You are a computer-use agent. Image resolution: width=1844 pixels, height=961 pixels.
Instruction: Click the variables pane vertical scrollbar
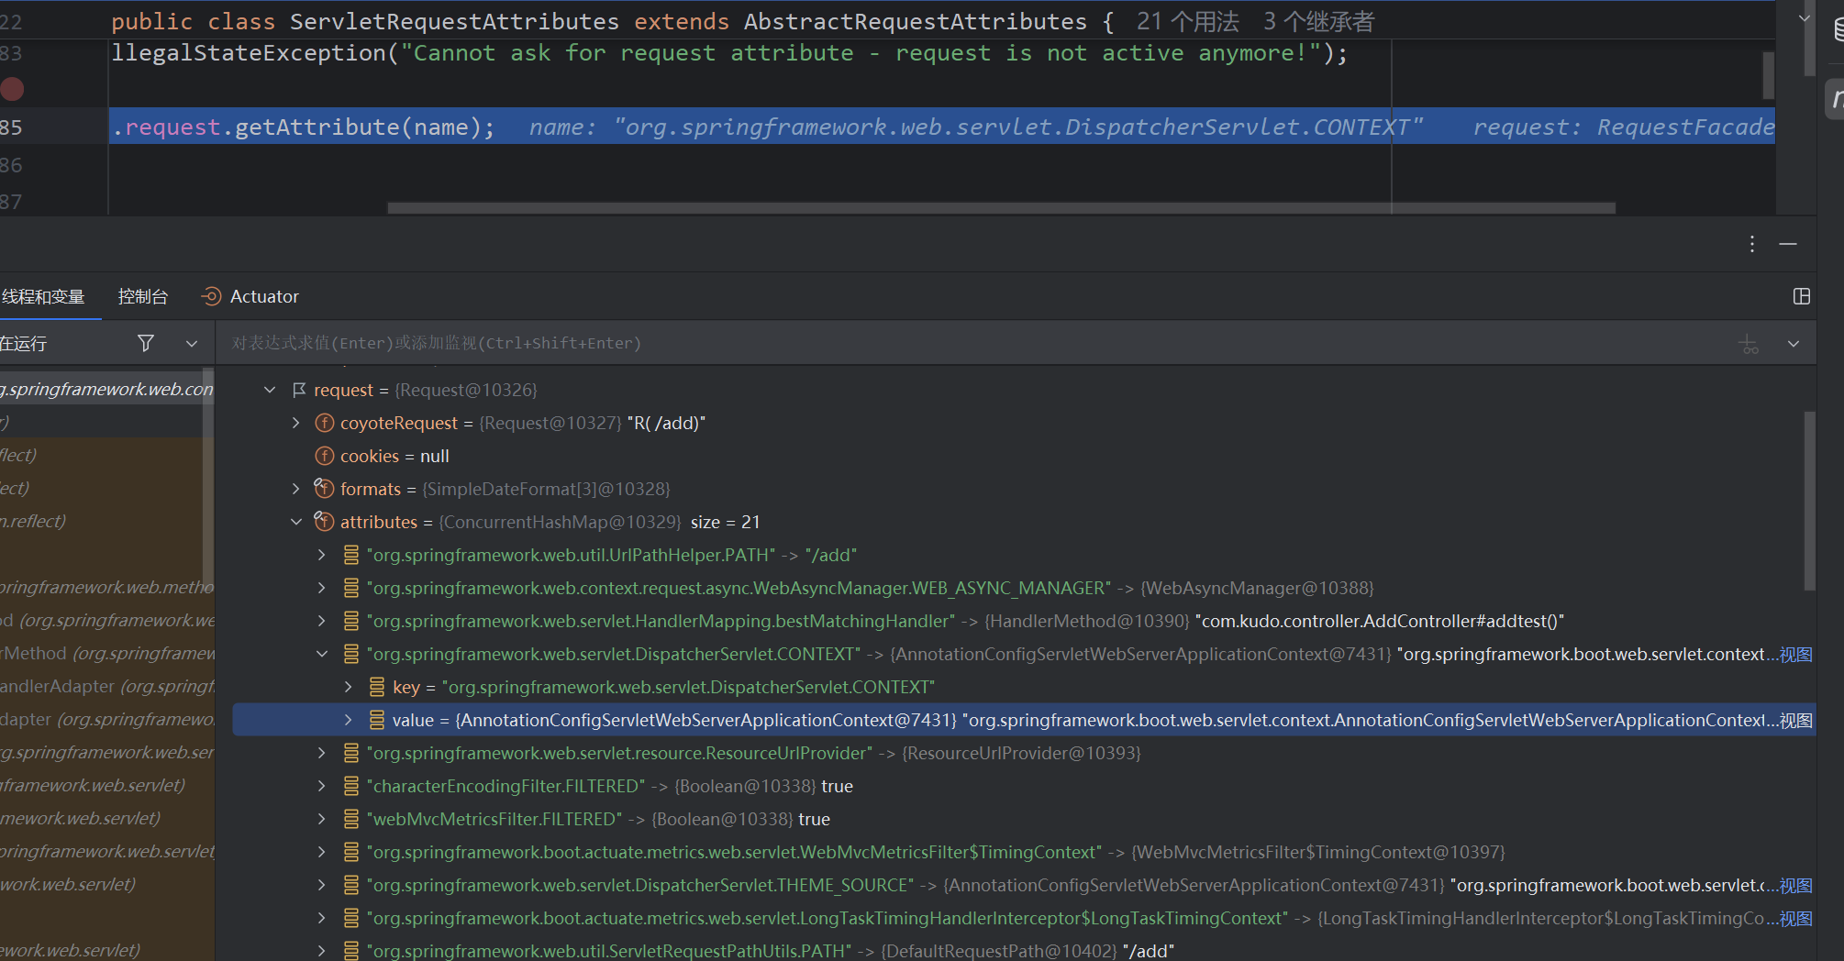[1809, 501]
